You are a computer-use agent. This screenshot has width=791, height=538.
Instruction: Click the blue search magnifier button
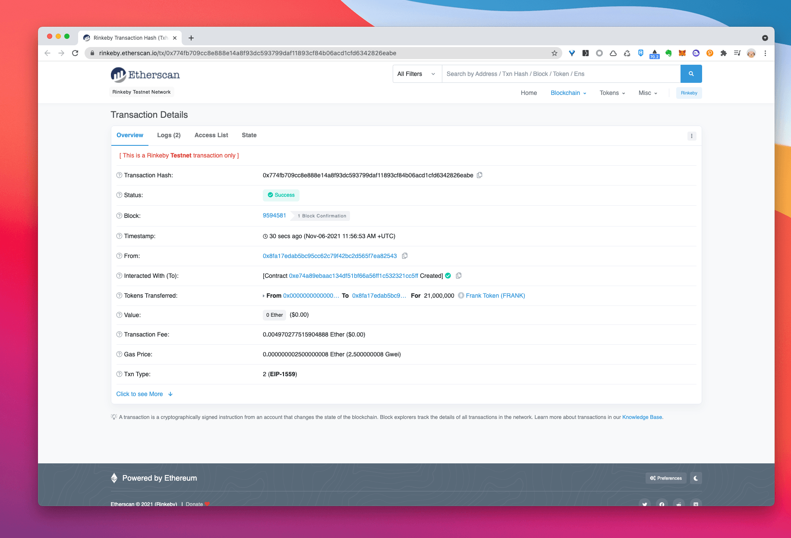pyautogui.click(x=691, y=74)
